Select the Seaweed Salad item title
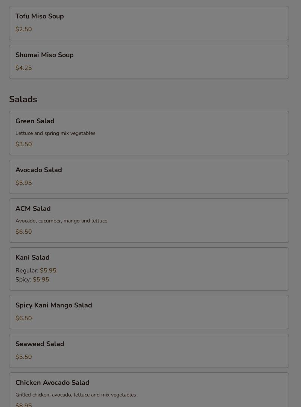Screen dimensions: 301x407 pyautogui.click(x=40, y=344)
